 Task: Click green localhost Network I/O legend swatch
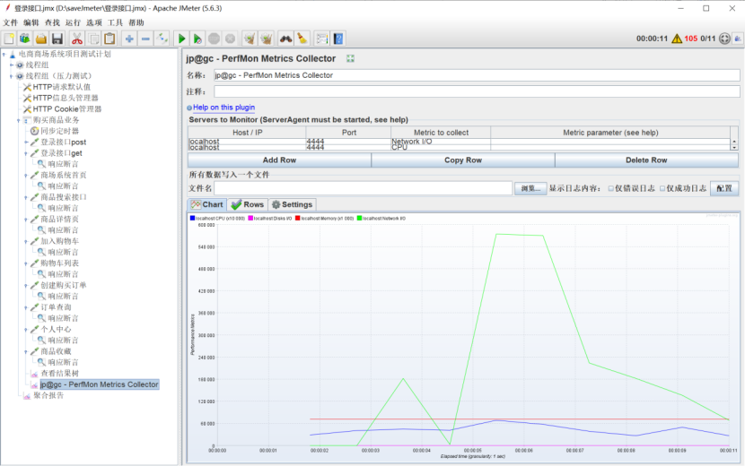click(359, 219)
